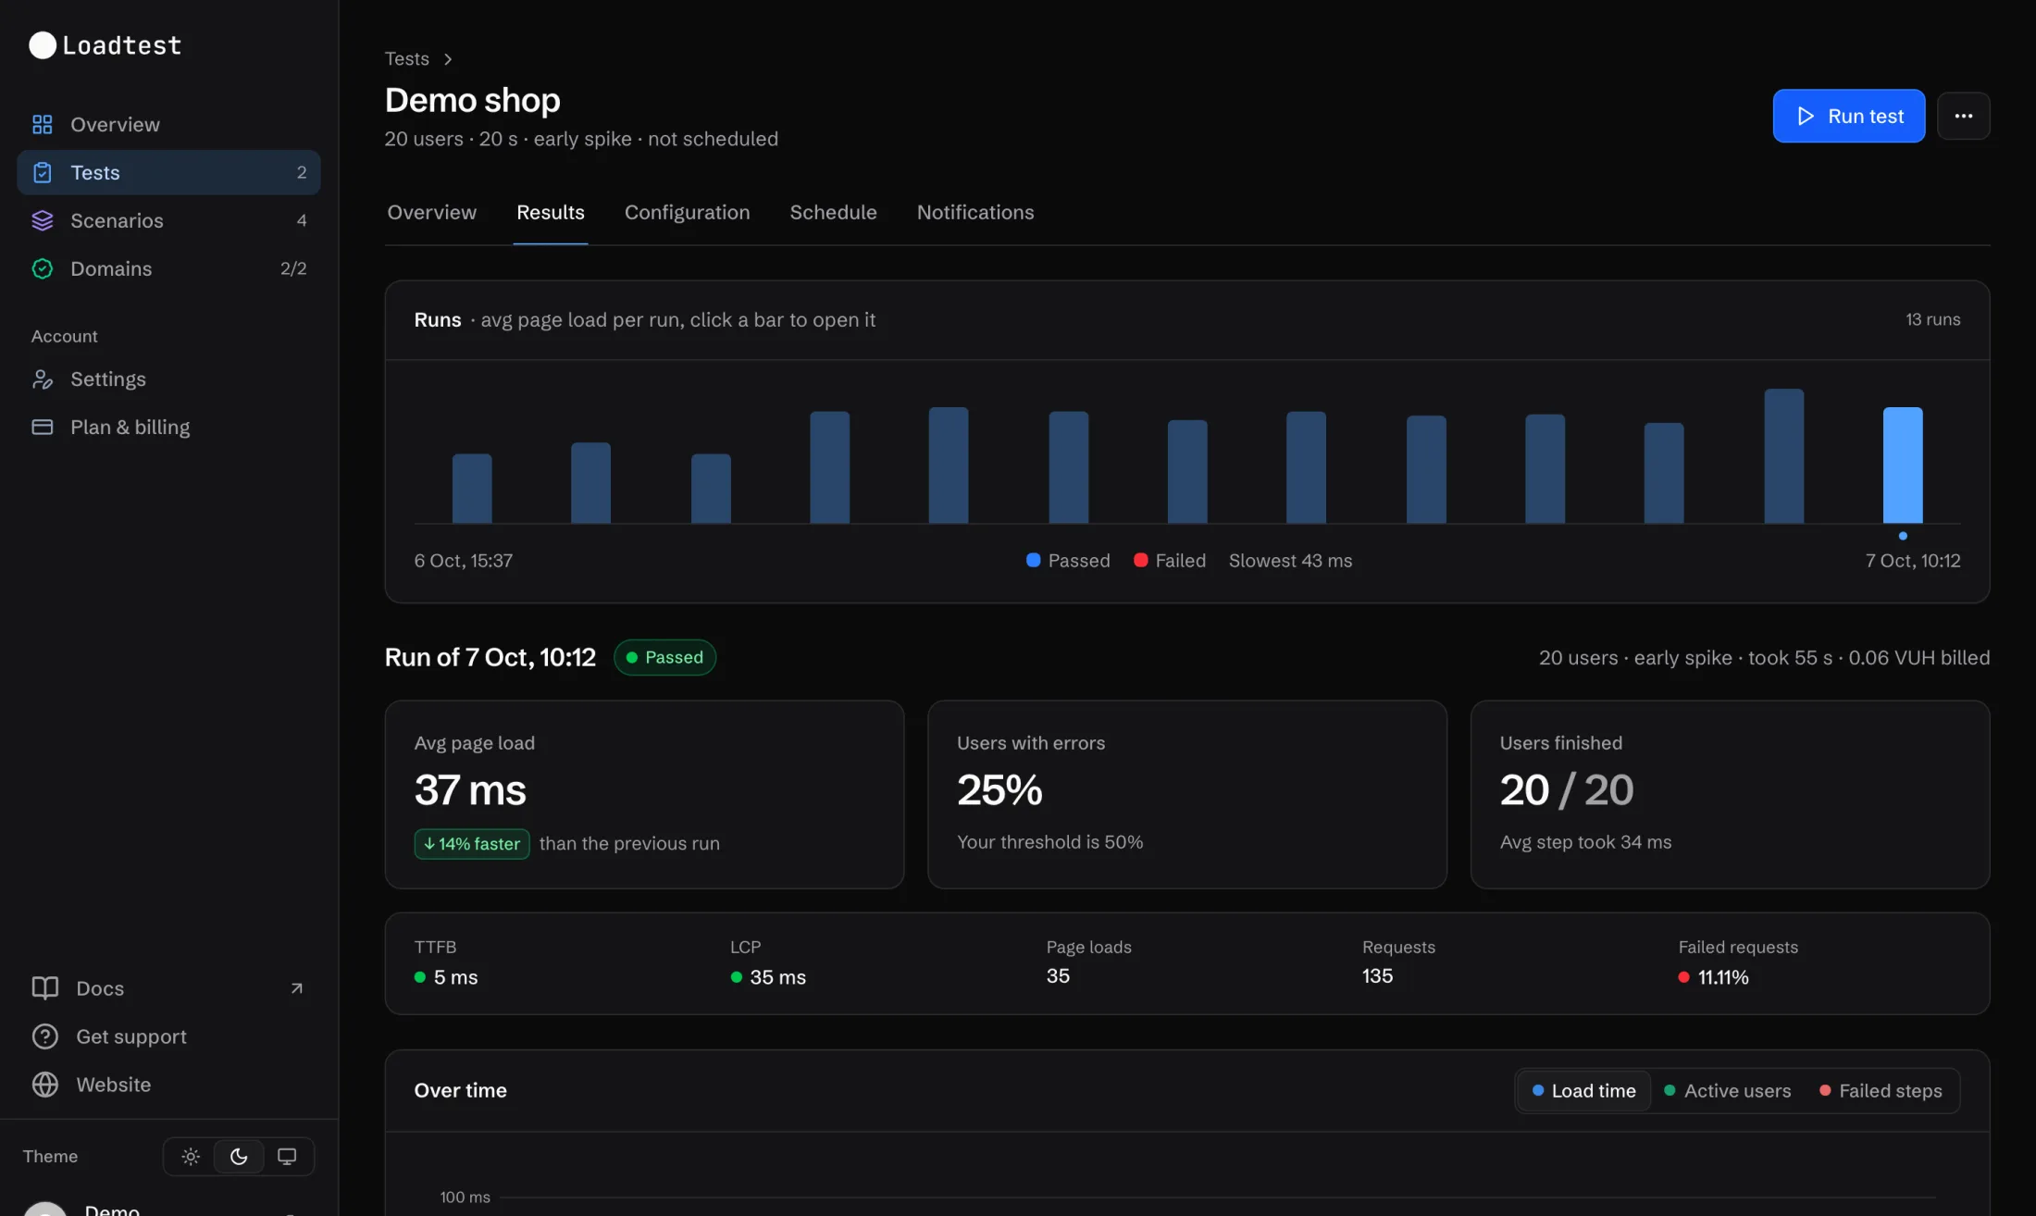Click the Domains check badge icon

(43, 268)
